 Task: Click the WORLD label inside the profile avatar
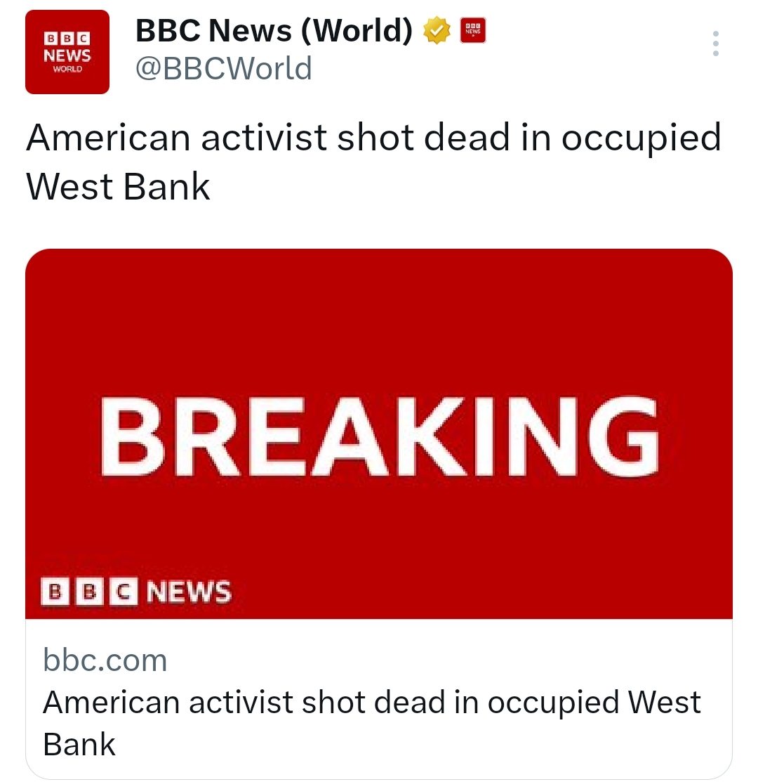(67, 70)
